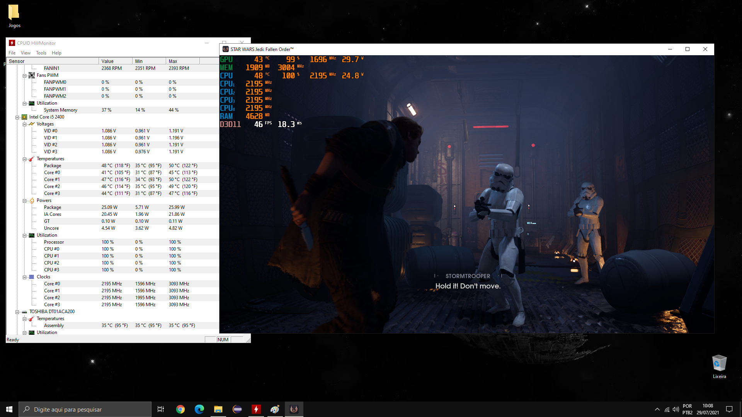Switch to Star Wars Jedi taskbar icon

point(294,409)
